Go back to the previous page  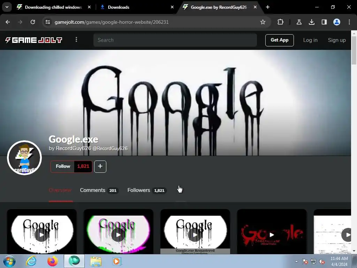pyautogui.click(x=8, y=22)
